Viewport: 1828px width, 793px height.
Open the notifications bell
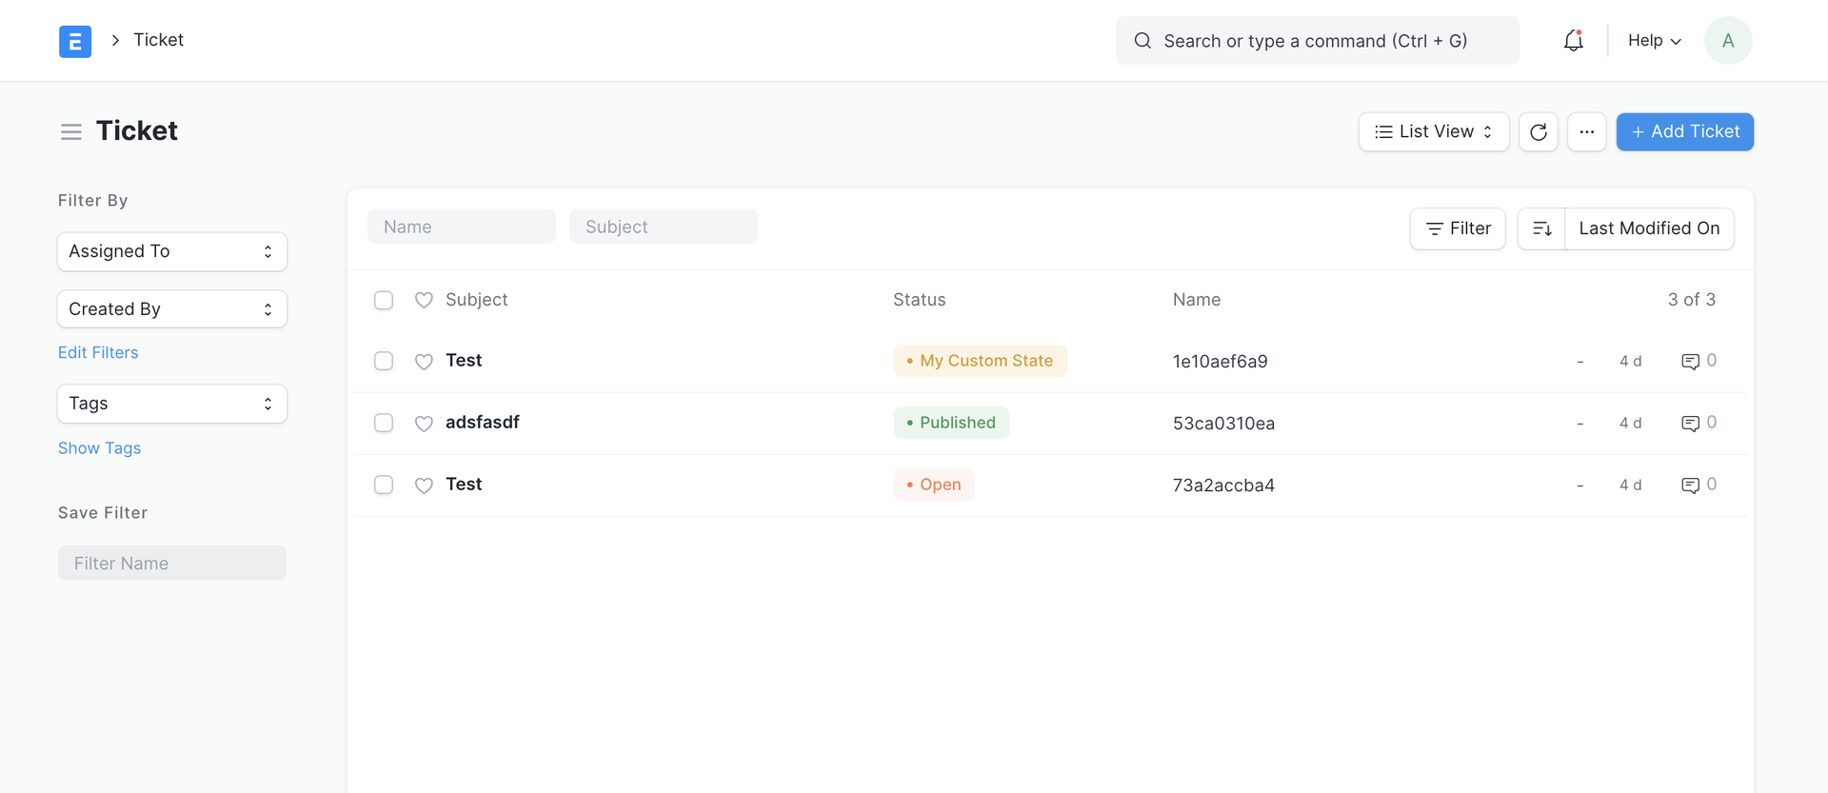click(1573, 41)
